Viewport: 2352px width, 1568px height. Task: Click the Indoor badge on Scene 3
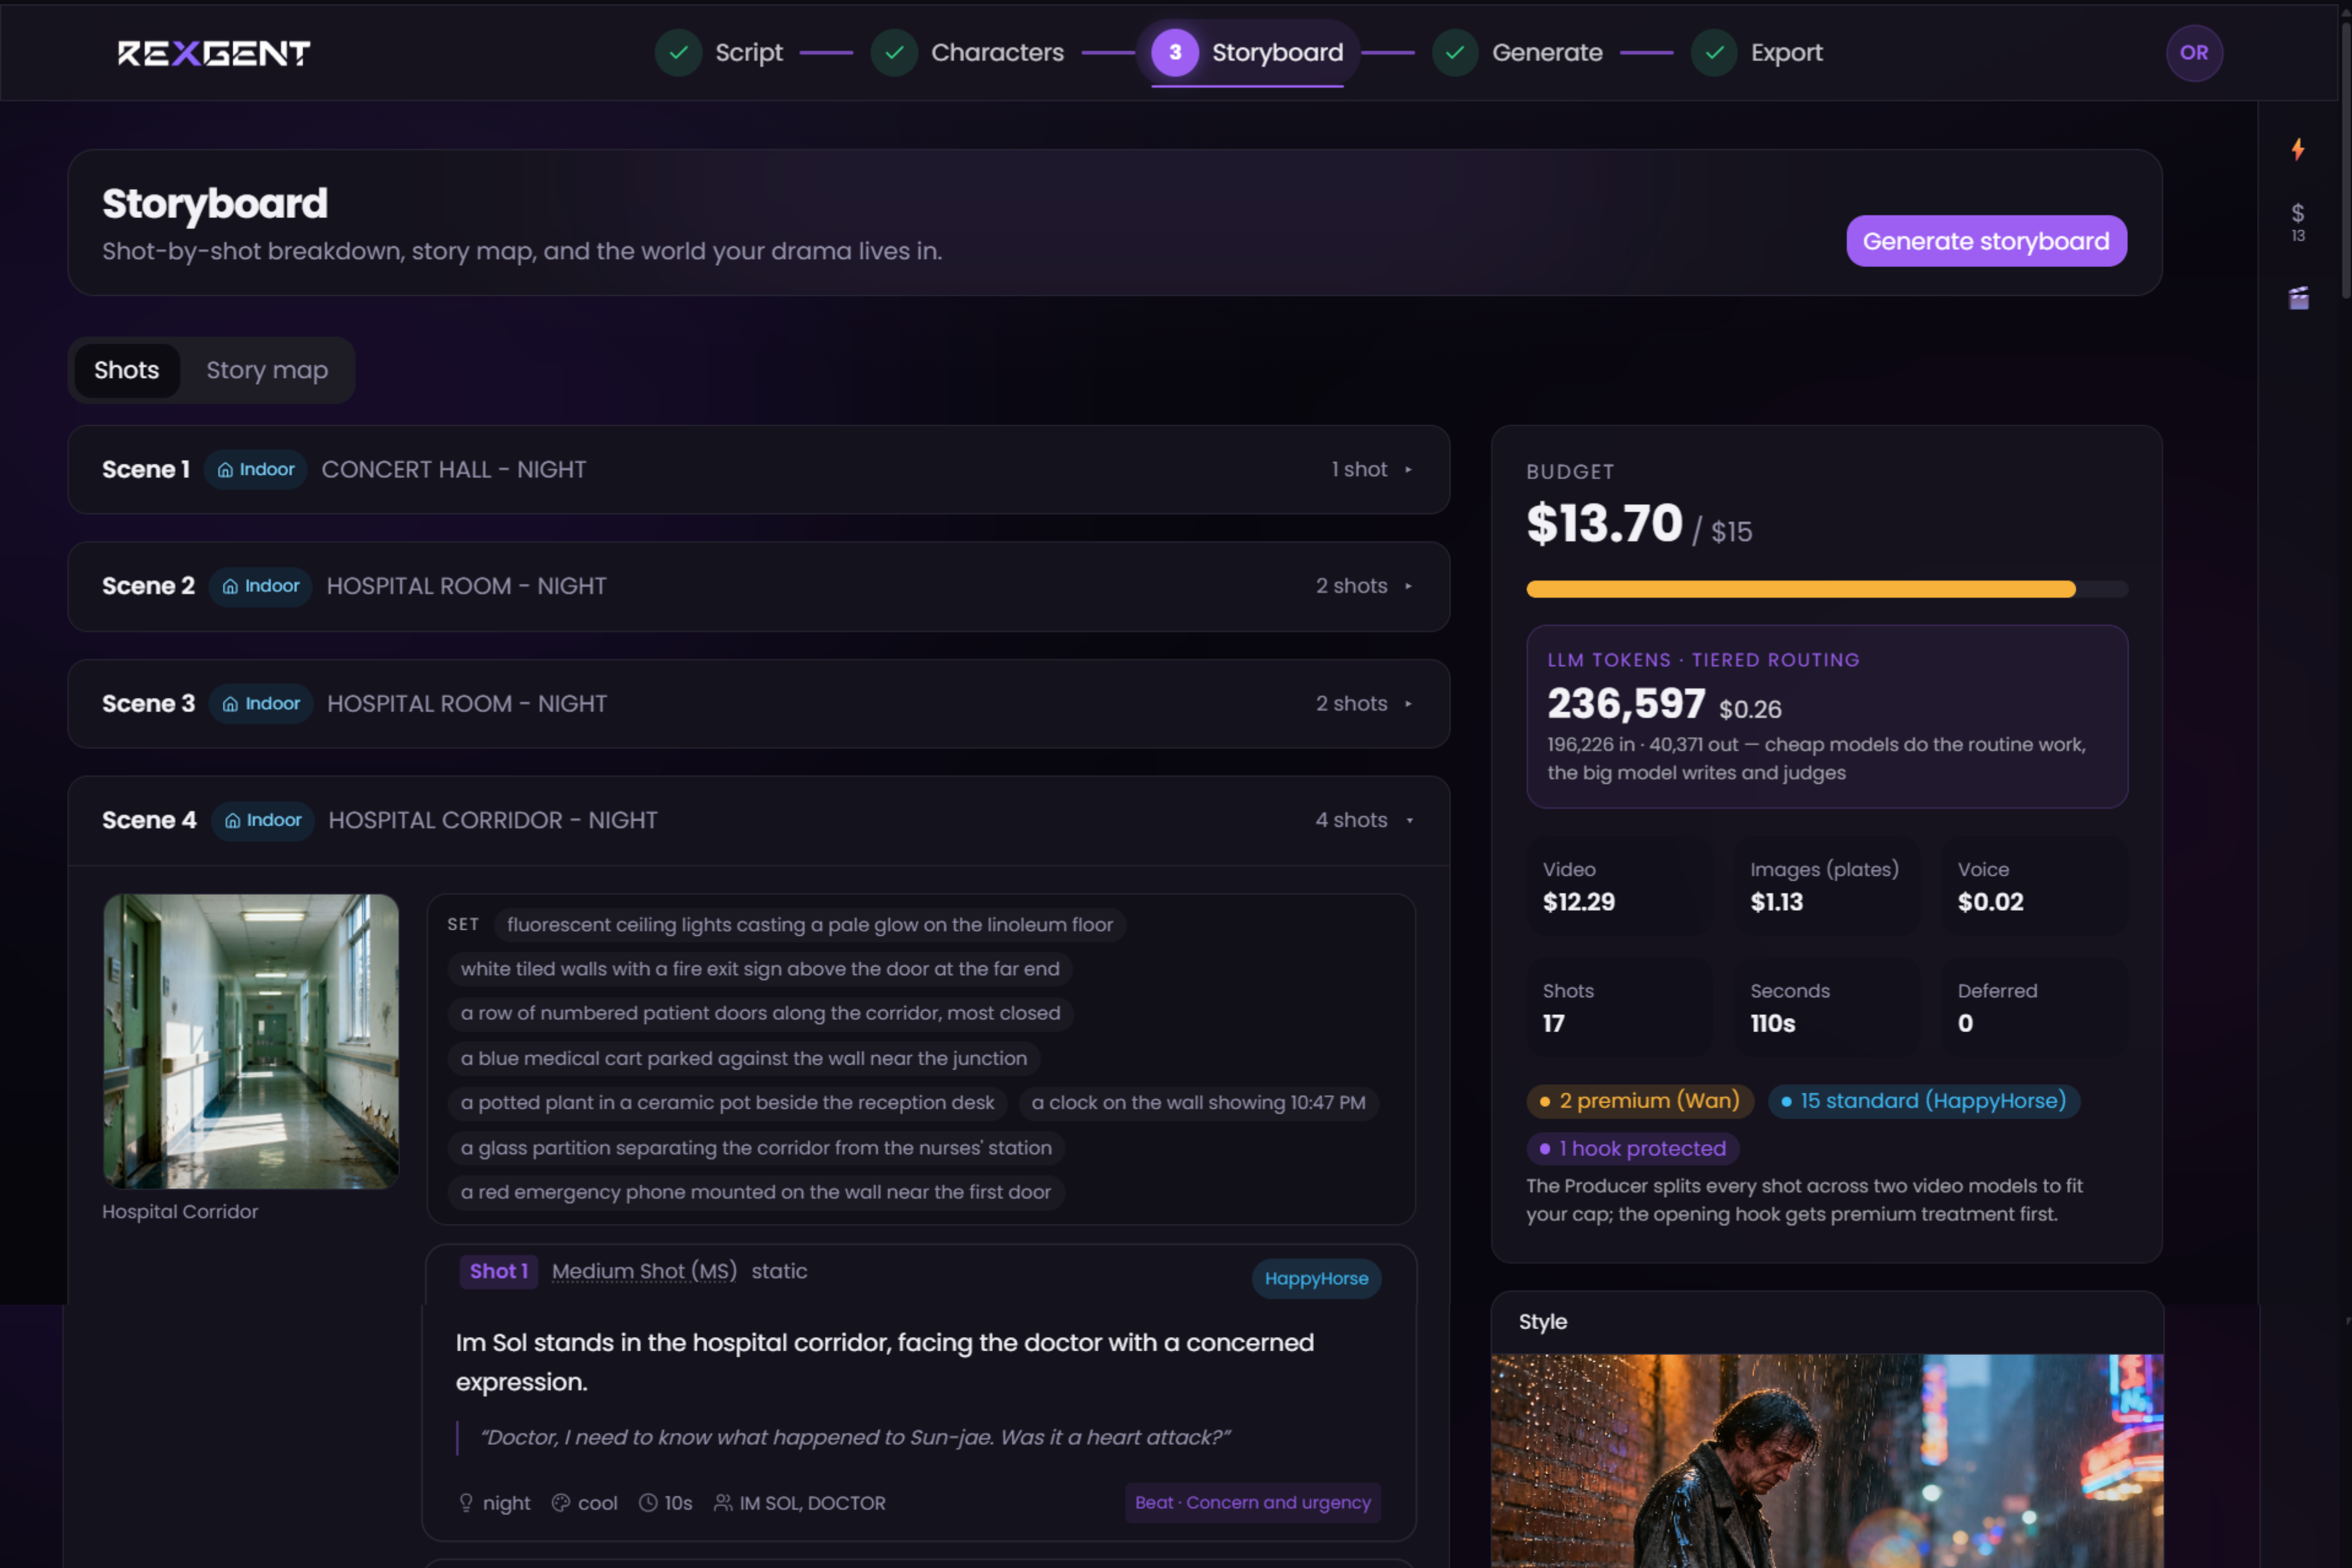[261, 704]
